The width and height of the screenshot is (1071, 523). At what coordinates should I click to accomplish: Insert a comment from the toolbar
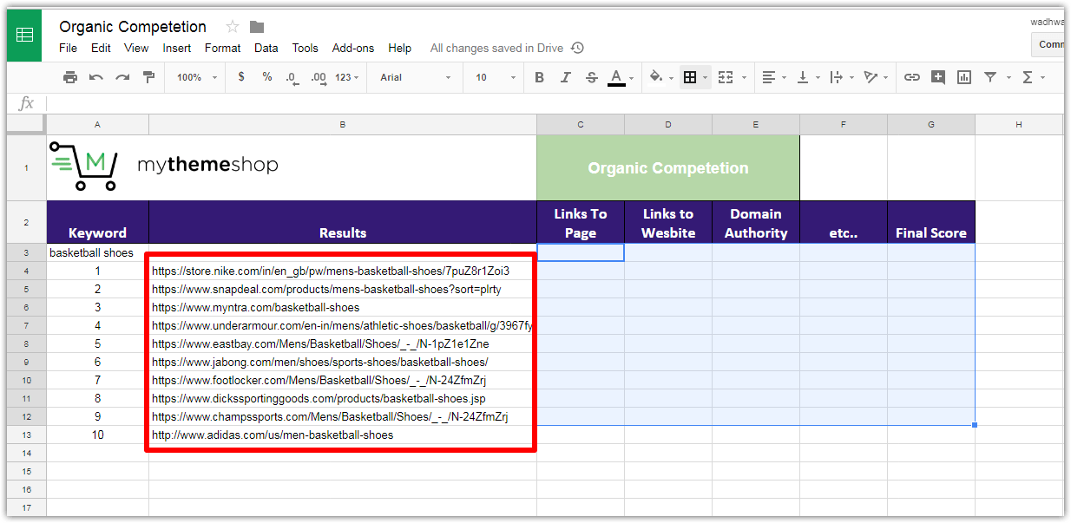click(938, 77)
